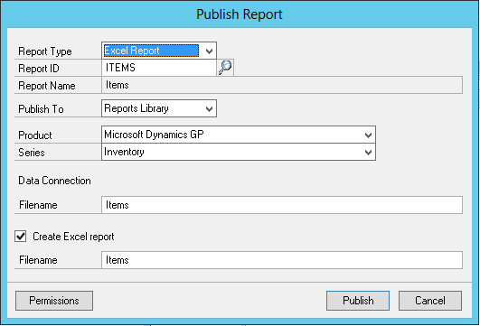The height and width of the screenshot is (326, 480).
Task: Click the Report Name label
Action: pos(47,86)
